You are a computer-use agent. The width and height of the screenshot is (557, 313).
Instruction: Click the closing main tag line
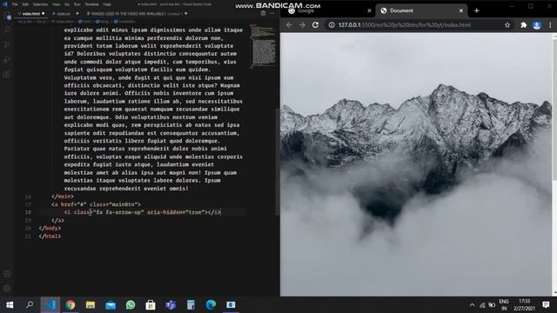[63, 196]
